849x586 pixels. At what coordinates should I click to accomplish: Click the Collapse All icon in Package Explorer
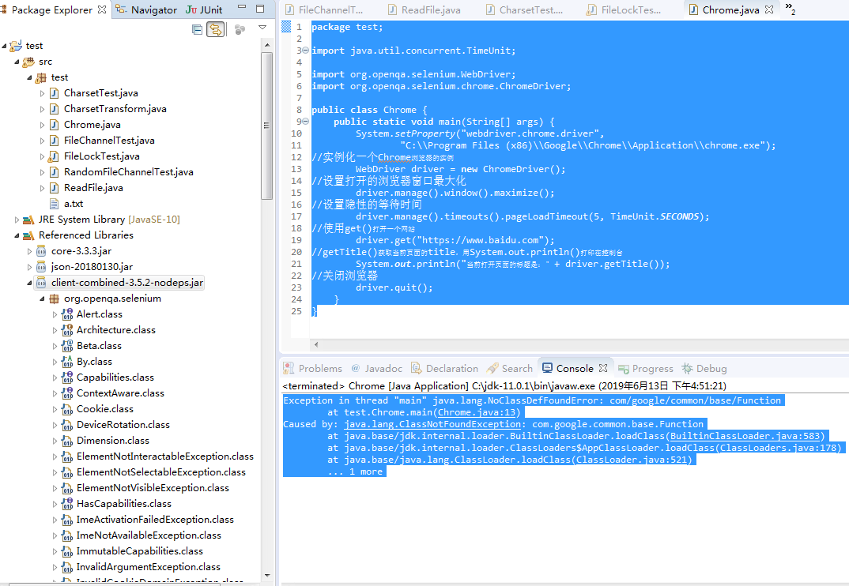pyautogui.click(x=197, y=29)
